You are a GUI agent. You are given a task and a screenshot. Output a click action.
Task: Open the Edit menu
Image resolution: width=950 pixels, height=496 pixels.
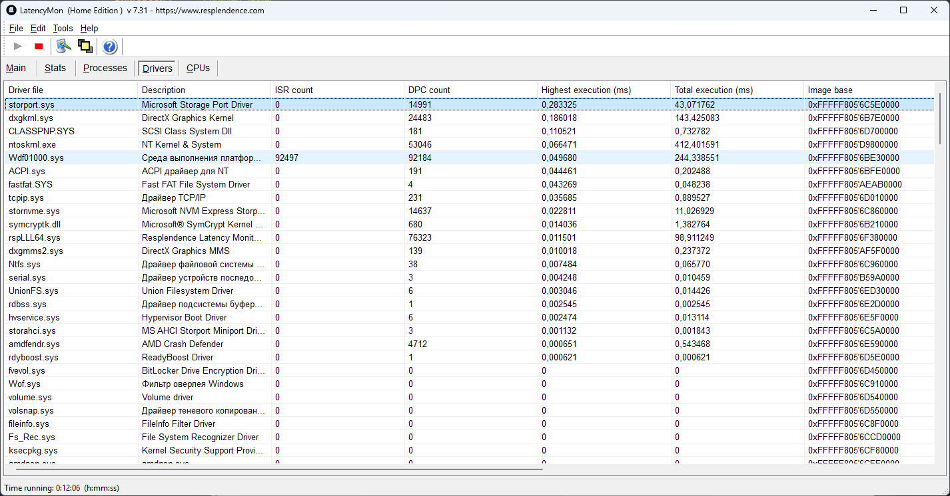(38, 28)
